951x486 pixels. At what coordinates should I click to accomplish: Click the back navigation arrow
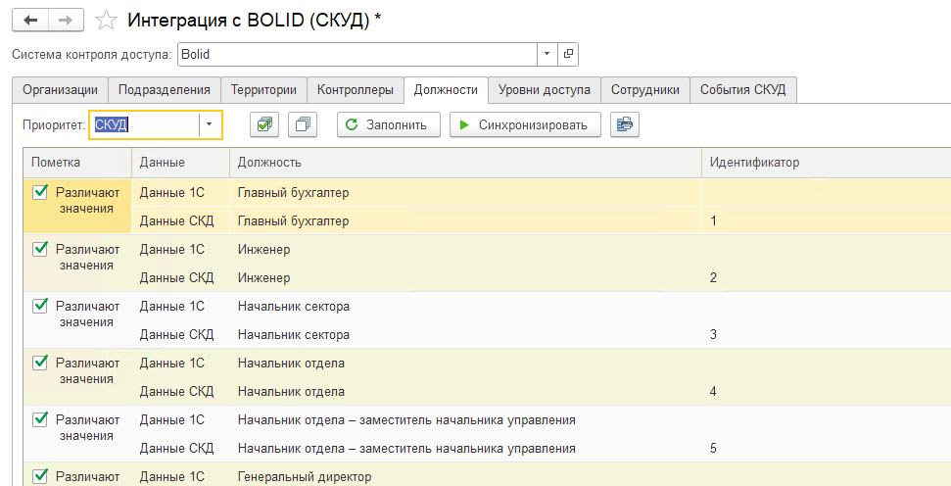[31, 20]
